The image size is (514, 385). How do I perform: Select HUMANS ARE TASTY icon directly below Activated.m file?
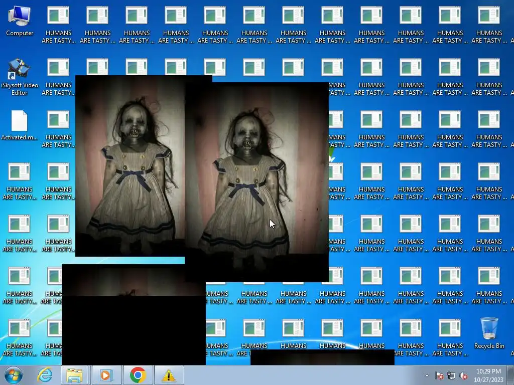(x=20, y=181)
